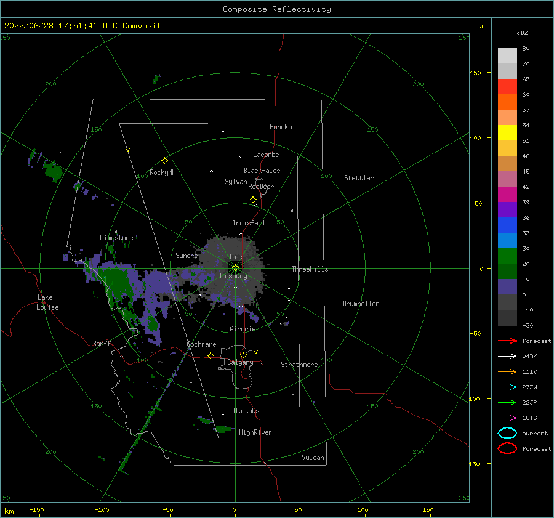Click the dBZ legend heading
Screen dimensions: 554x518
point(522,33)
